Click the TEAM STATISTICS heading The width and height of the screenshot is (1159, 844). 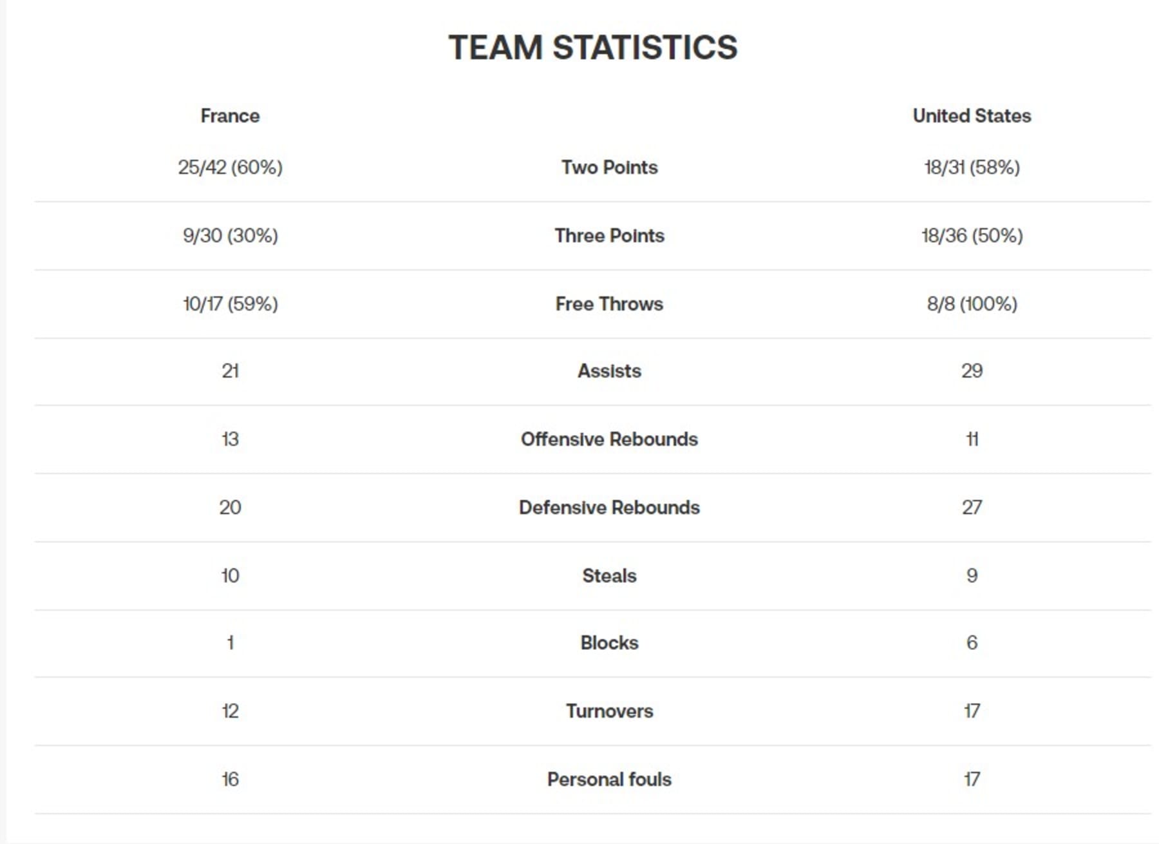click(592, 48)
